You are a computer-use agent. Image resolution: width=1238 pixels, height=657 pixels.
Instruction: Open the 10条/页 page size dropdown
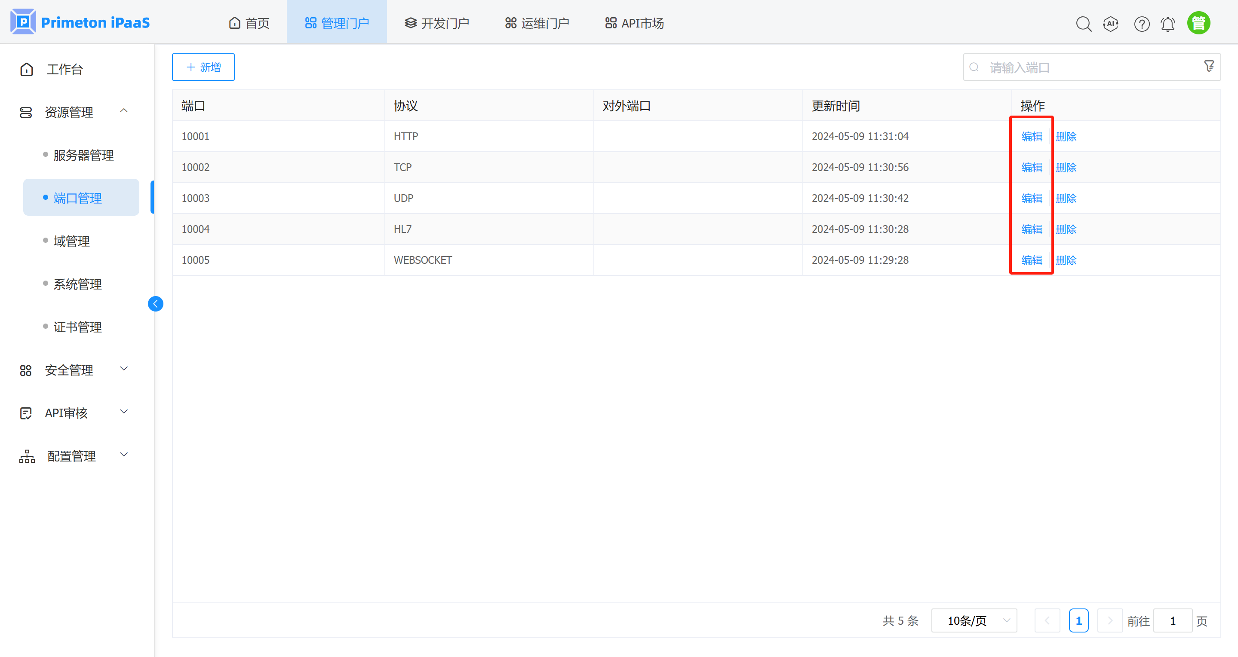pyautogui.click(x=974, y=620)
